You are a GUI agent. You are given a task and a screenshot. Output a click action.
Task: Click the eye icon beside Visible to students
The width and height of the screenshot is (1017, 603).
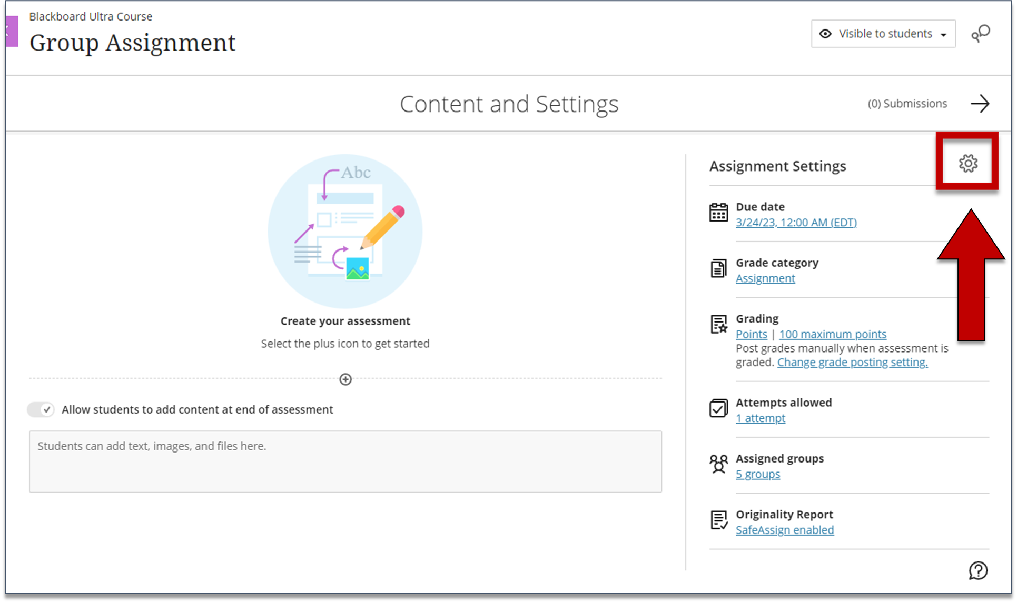point(825,34)
